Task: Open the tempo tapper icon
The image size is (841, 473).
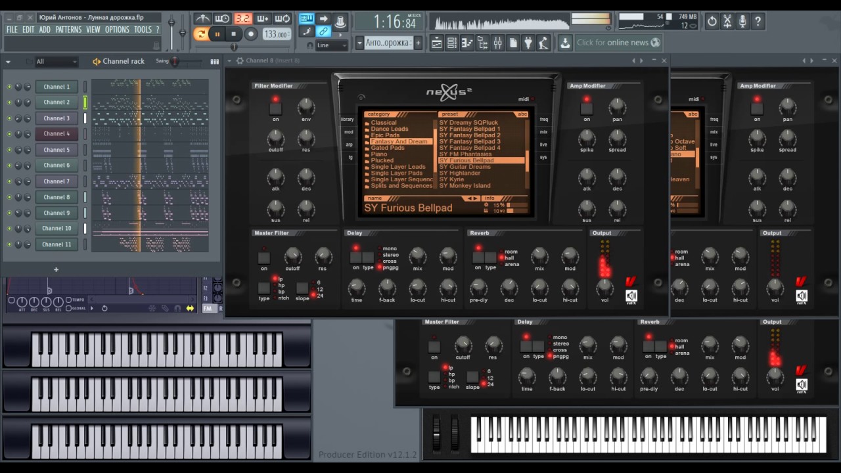Action: pyautogui.click(x=543, y=43)
